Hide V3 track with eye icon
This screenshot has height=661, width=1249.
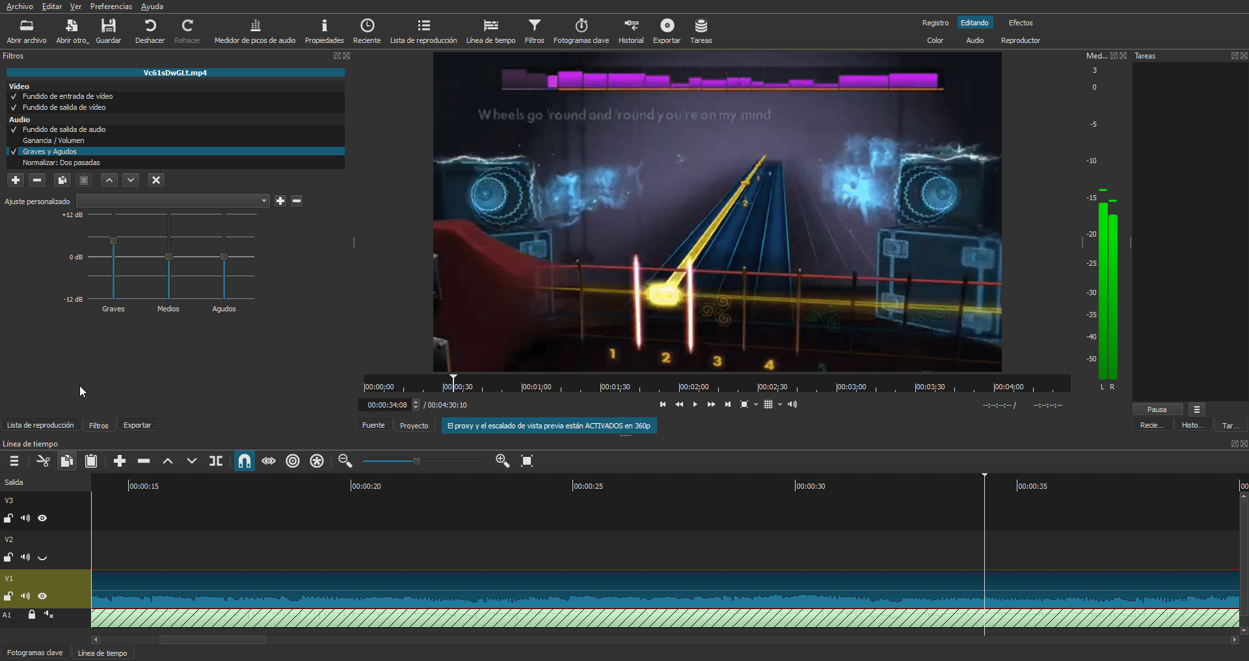click(42, 518)
